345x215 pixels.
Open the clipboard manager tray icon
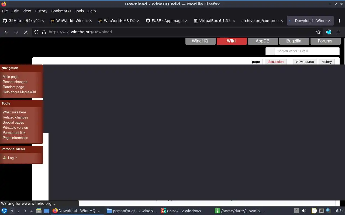(x=314, y=211)
